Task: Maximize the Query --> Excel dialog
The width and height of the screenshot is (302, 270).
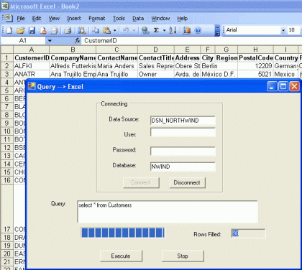Action: coord(283,86)
